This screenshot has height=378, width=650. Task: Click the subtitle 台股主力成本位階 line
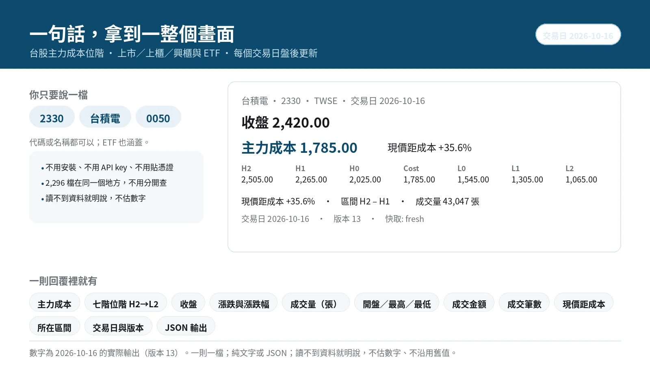click(x=173, y=53)
